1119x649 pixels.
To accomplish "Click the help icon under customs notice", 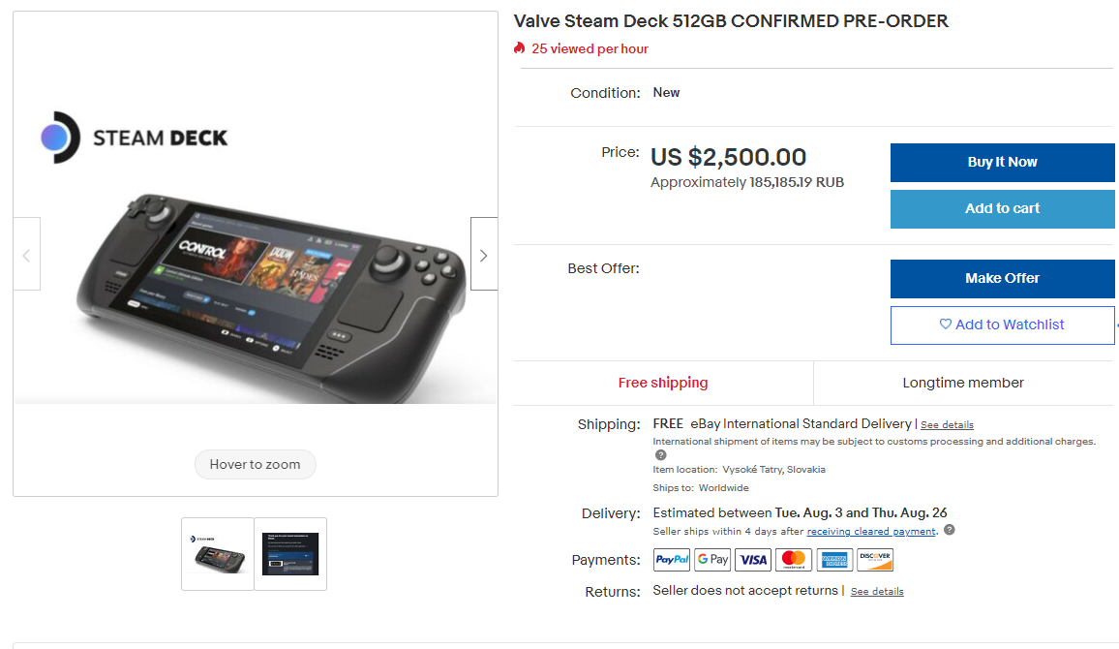I will coord(661,455).
